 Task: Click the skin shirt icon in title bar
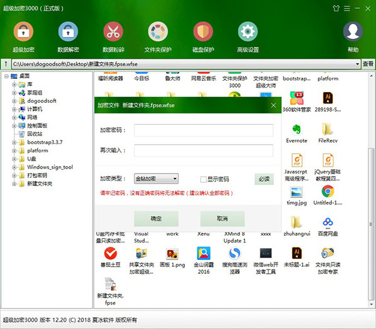[x=336, y=8]
